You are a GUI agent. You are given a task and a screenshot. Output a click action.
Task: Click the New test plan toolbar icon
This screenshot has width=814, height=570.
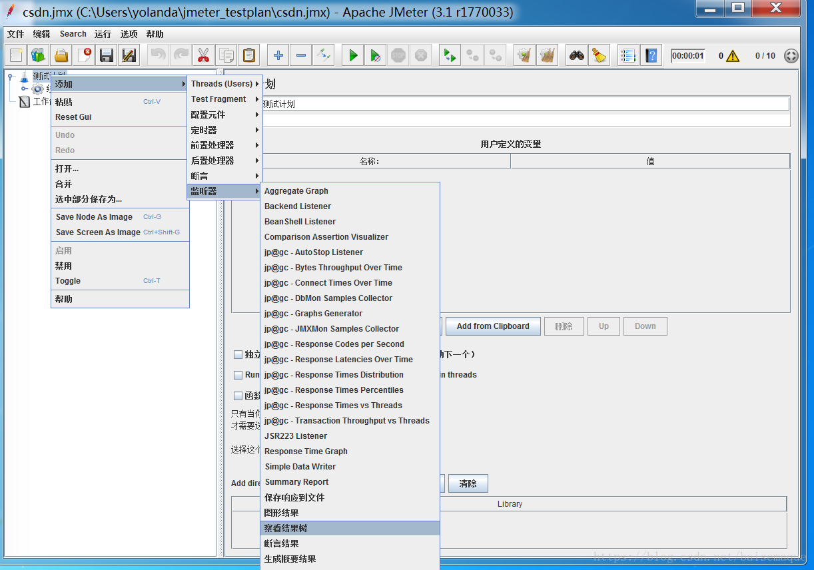tap(16, 55)
